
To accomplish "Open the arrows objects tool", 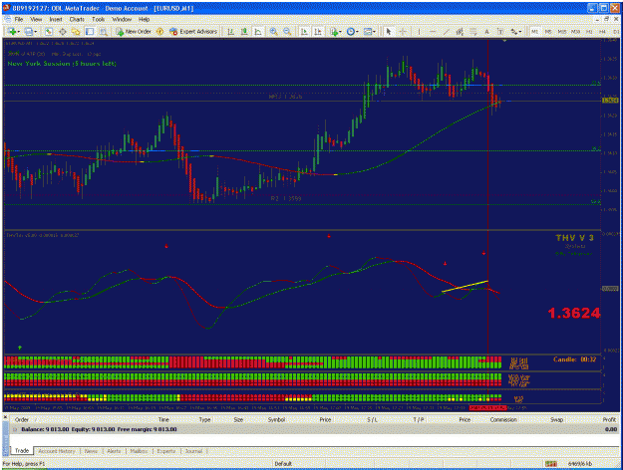I will pyautogui.click(x=513, y=31).
